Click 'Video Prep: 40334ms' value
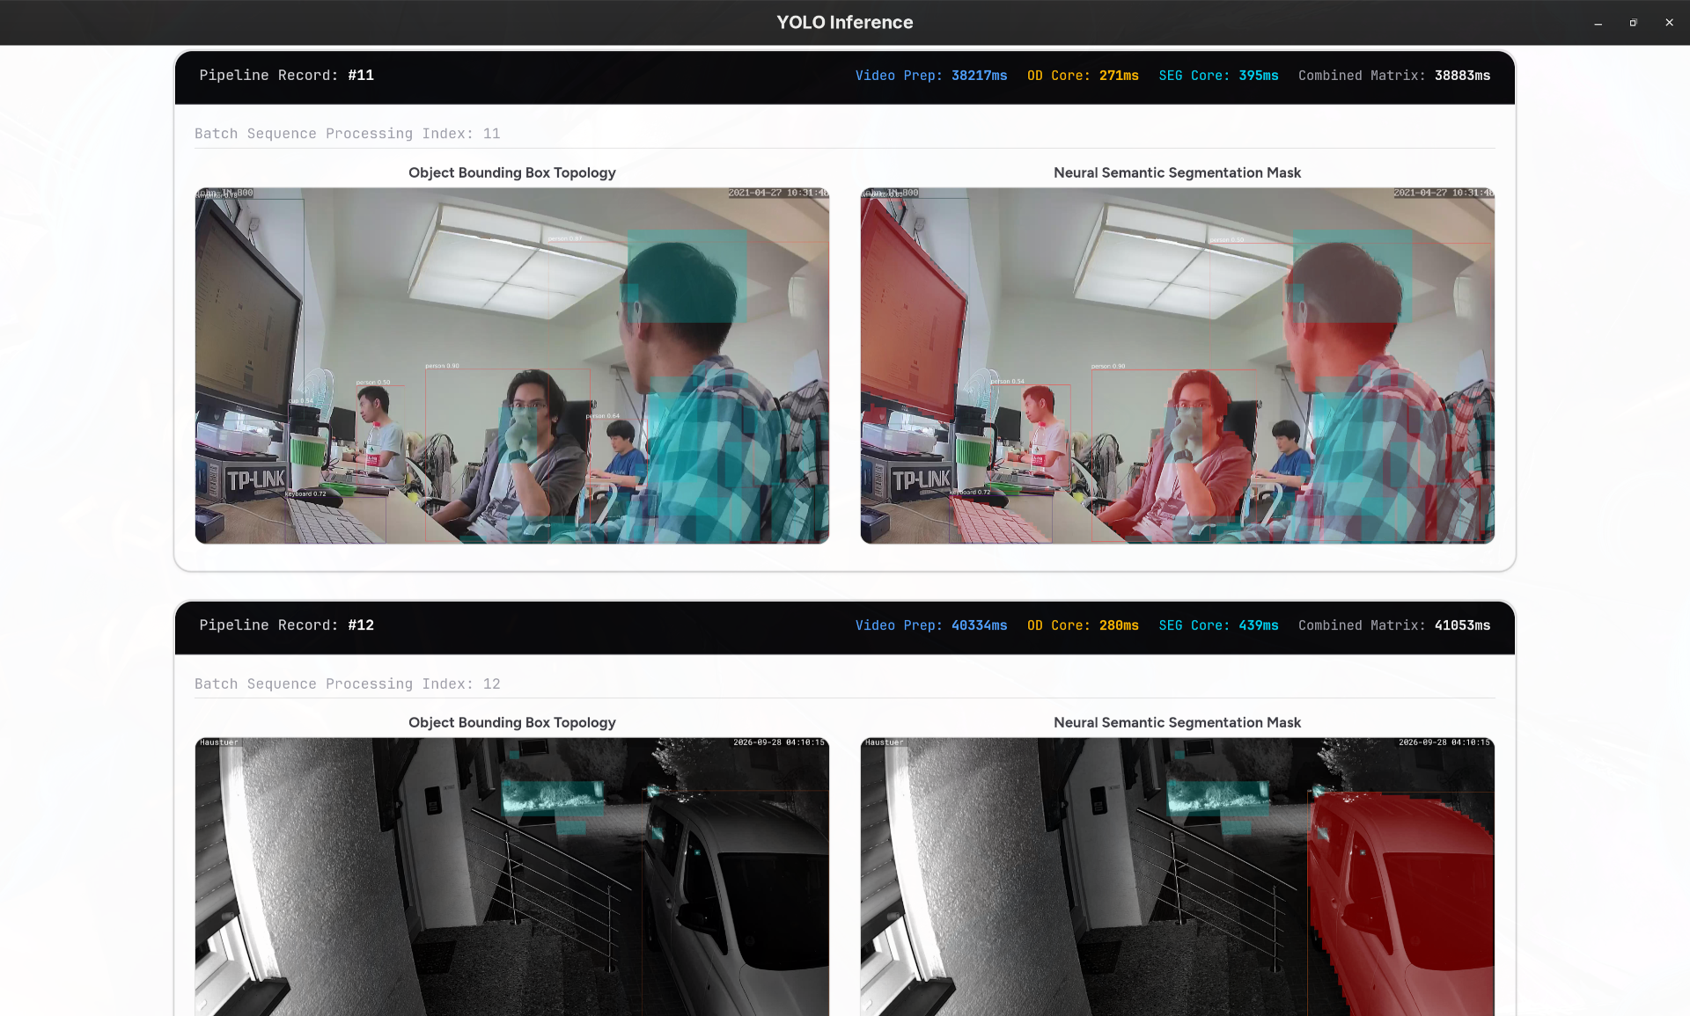The height and width of the screenshot is (1016, 1690). click(x=931, y=625)
